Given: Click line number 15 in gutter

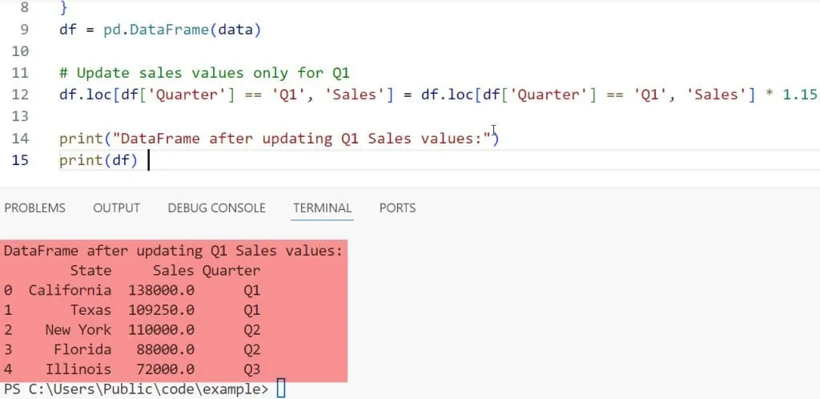Looking at the screenshot, I should (21, 160).
